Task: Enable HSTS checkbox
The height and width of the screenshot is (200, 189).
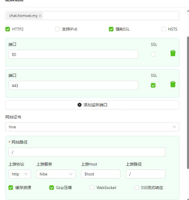Action: (x=164, y=29)
